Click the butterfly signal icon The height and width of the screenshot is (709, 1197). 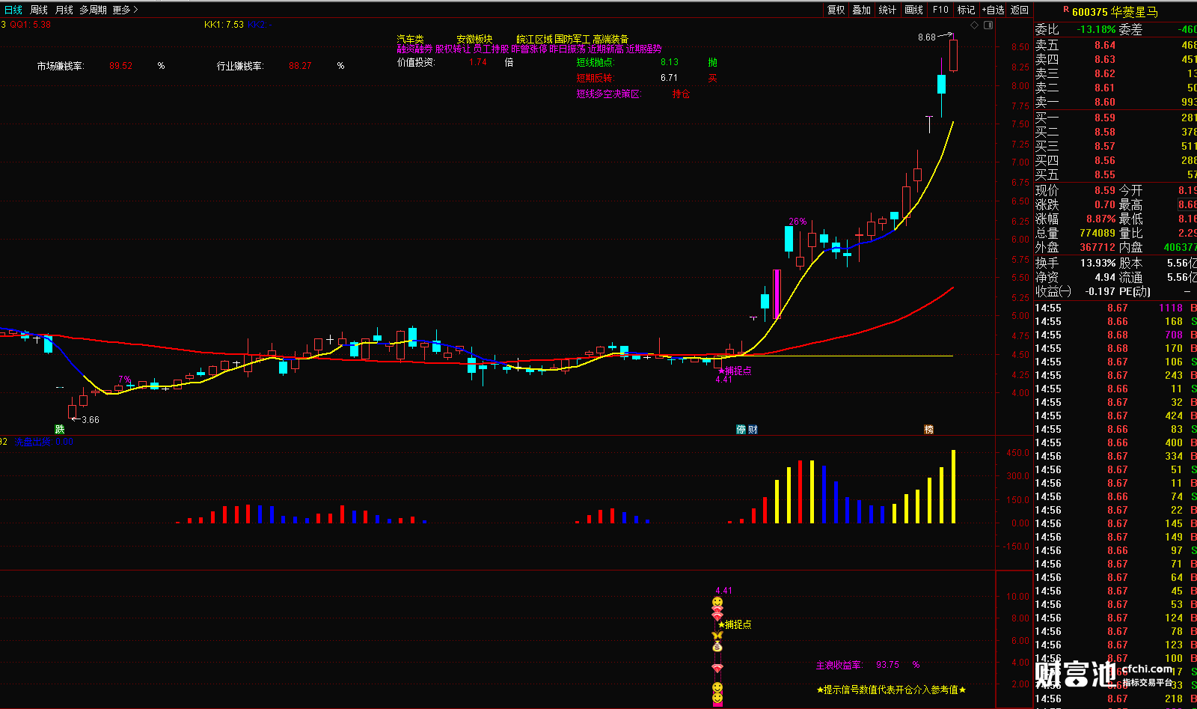pyautogui.click(x=717, y=636)
